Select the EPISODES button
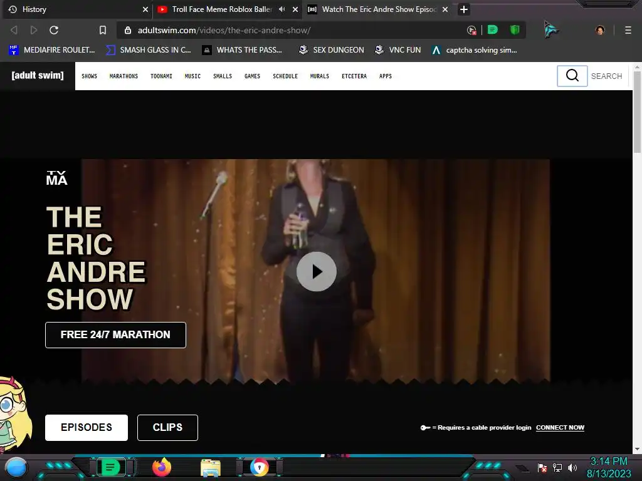Image resolution: width=642 pixels, height=481 pixels. [87, 427]
